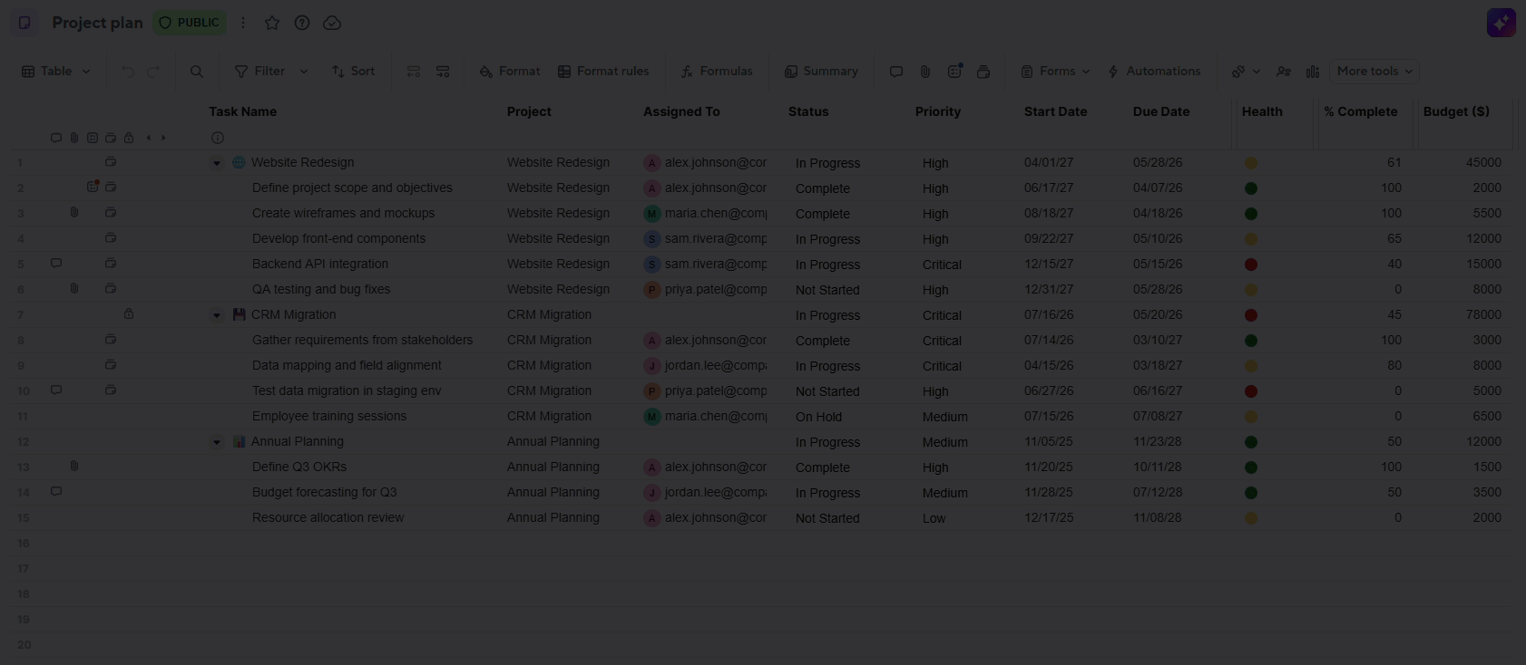Open attachments paperclip in toolbar

pyautogui.click(x=925, y=72)
